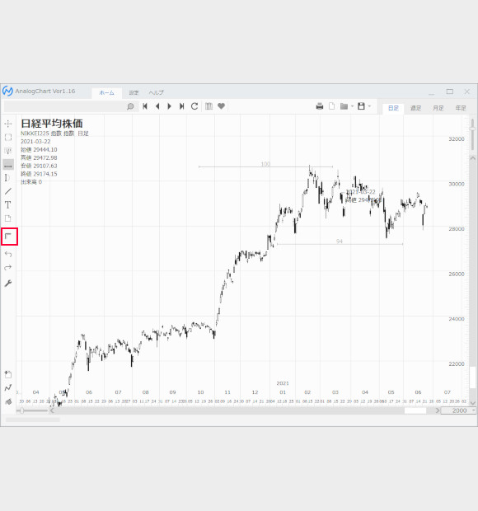
Task: Print the chart using printer icon
Action: click(320, 106)
